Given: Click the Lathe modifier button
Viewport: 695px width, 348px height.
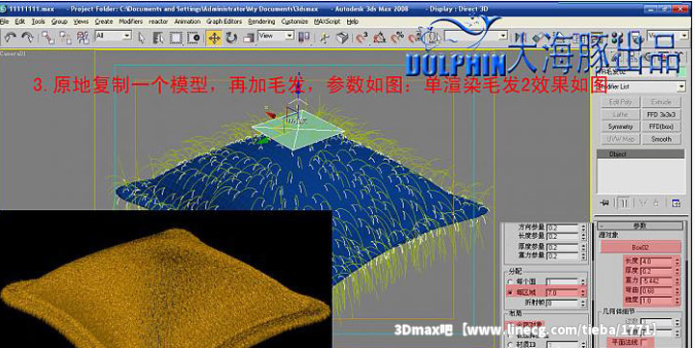Looking at the screenshot, I should [x=620, y=115].
